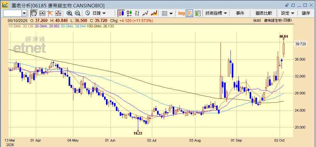Click the 13 Mar 2026 date axis label

click(10, 142)
